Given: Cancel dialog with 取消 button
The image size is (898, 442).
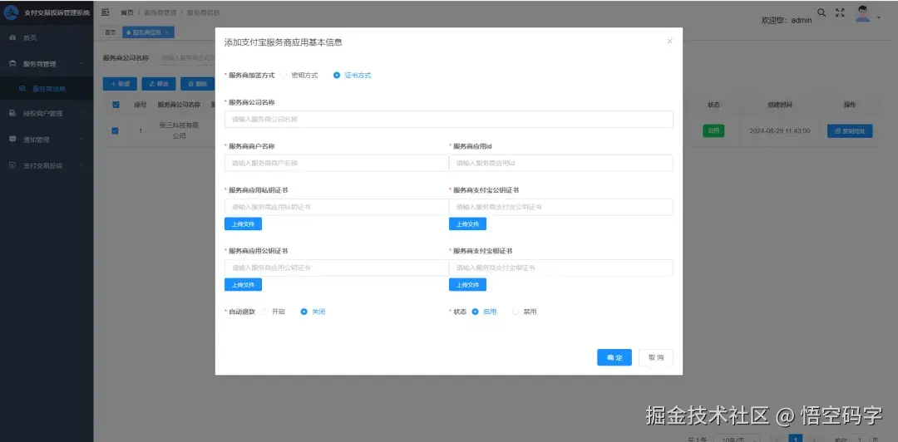Looking at the screenshot, I should (x=656, y=357).
